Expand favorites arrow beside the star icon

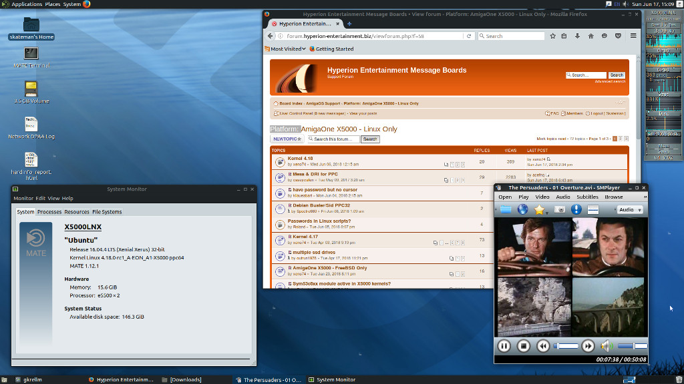547,213
